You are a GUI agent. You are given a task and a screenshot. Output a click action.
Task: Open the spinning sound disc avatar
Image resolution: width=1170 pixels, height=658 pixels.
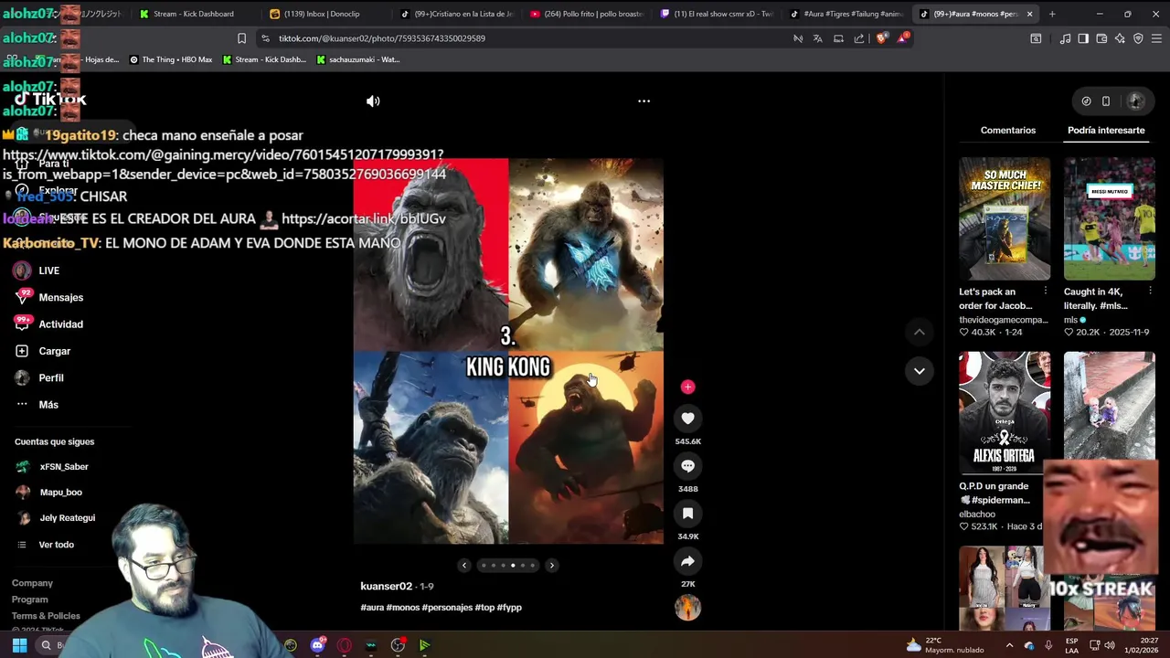point(688,608)
